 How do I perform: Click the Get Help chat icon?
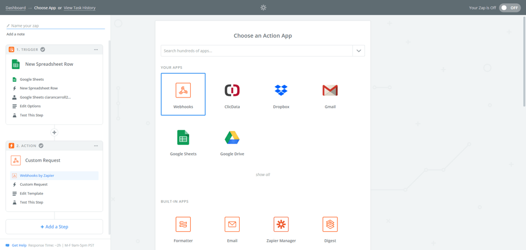[x=8, y=245]
